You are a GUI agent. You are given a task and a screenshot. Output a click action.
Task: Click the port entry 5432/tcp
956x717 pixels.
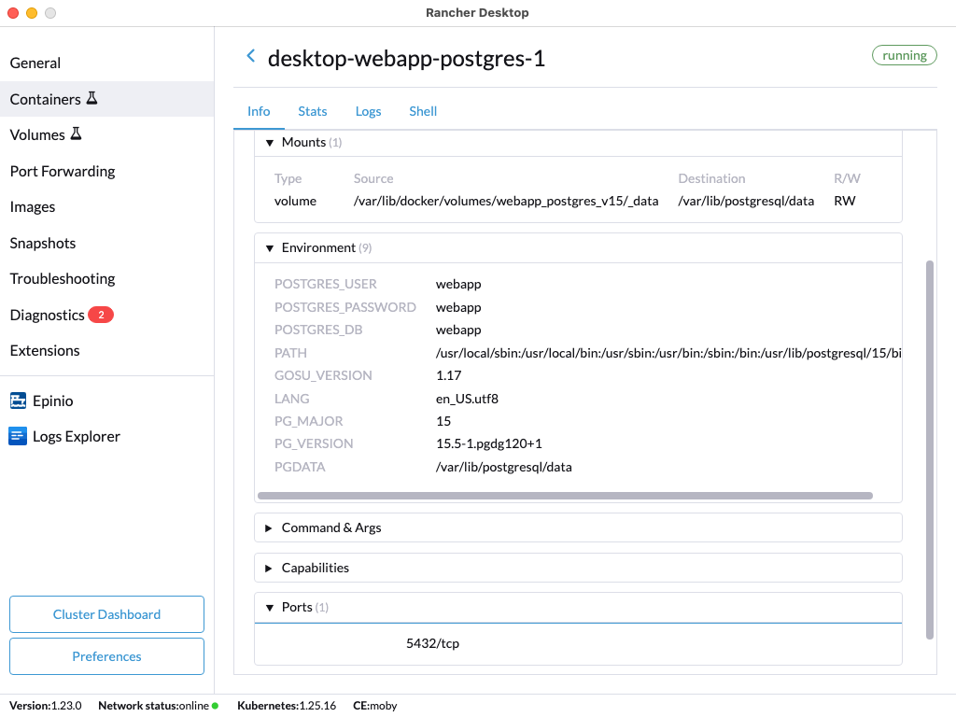(432, 644)
